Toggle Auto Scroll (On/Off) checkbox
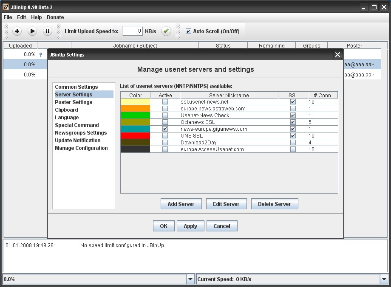 coord(189,31)
